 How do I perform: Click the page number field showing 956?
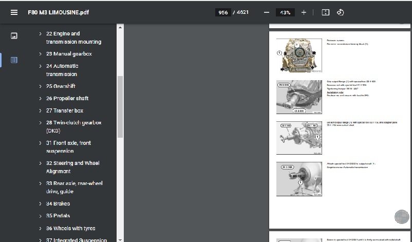click(x=223, y=12)
